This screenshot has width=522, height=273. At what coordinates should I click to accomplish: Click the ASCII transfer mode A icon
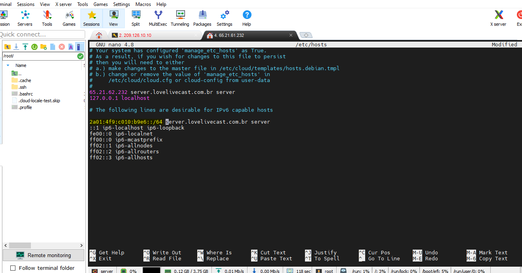[x=71, y=47]
